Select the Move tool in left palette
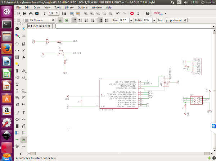Image resolution: width=216 pixels, height=161 pixels. [x=17, y=43]
